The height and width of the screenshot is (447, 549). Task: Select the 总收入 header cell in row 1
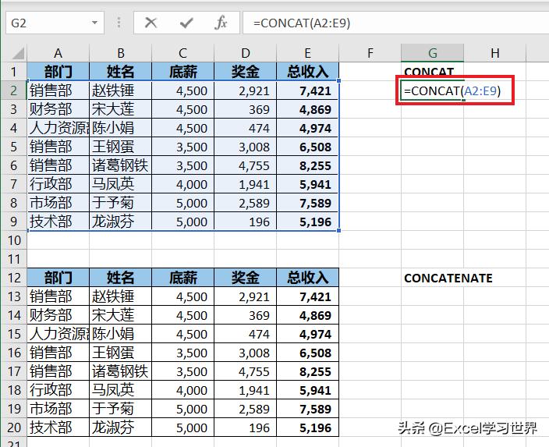click(308, 72)
